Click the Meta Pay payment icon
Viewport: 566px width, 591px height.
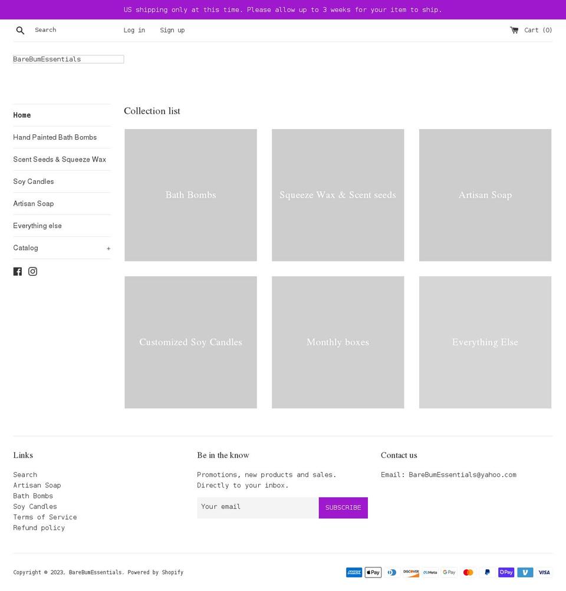(x=430, y=572)
